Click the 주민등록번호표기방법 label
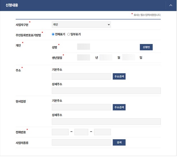Viewport: 177px width, 157px height. [28, 35]
